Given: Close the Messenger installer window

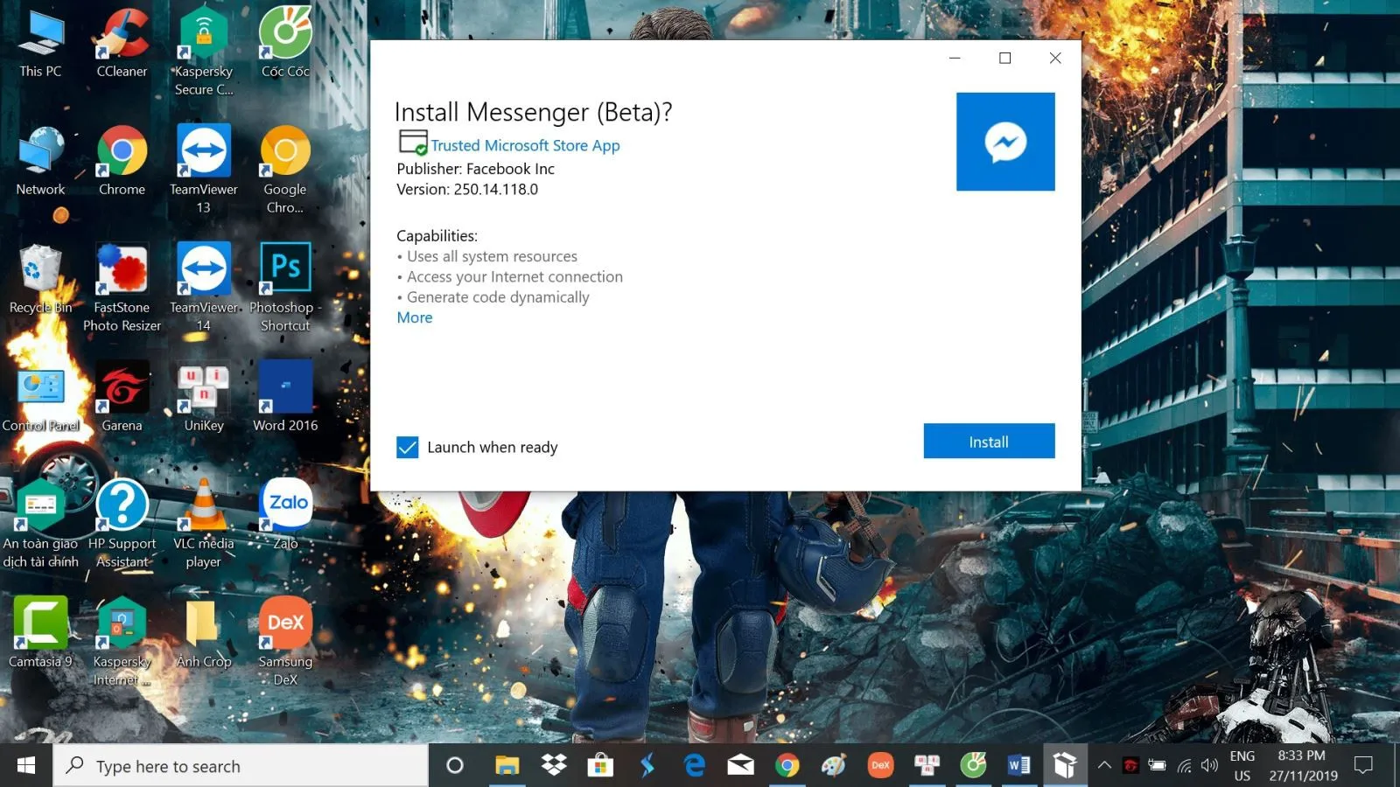Looking at the screenshot, I should [x=1055, y=58].
